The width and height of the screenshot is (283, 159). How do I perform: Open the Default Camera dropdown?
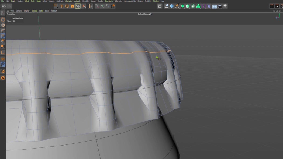click(144, 14)
